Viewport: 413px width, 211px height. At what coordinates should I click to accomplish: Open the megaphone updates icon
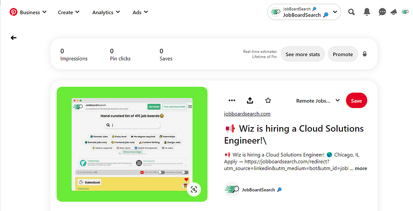click(x=394, y=12)
